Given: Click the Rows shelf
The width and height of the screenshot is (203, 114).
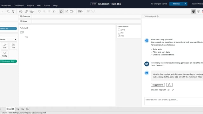Looking at the screenshot, I should (80, 21).
